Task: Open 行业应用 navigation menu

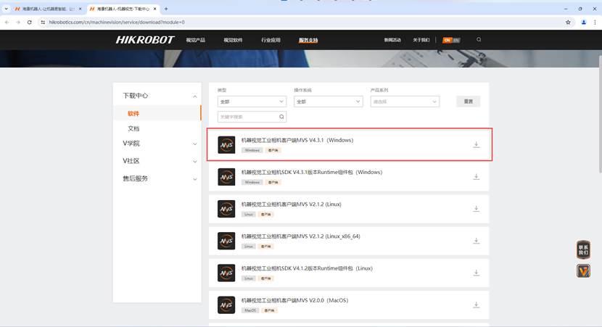Action: 271,40
